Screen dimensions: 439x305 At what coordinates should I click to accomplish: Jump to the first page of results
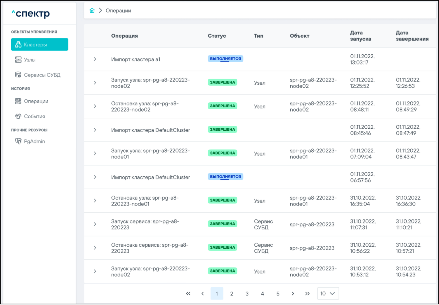click(188, 293)
